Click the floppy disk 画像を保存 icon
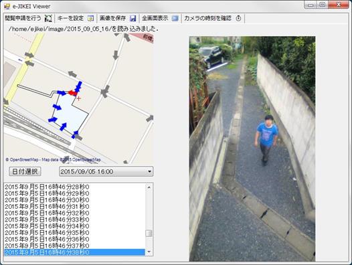 [x=133, y=19]
